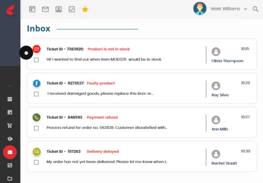Image resolution: width=263 pixels, height=183 pixels.
Task: Click 'Ticket ID - 9273537:' text
Action: tap(65, 83)
